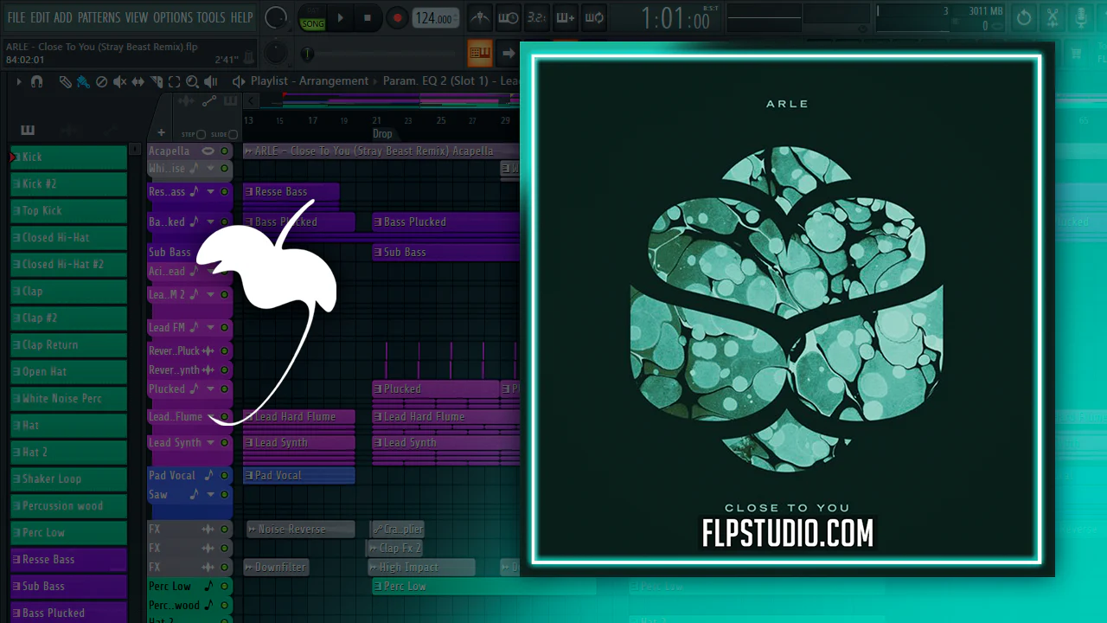Open the ADD menu

coord(63,17)
